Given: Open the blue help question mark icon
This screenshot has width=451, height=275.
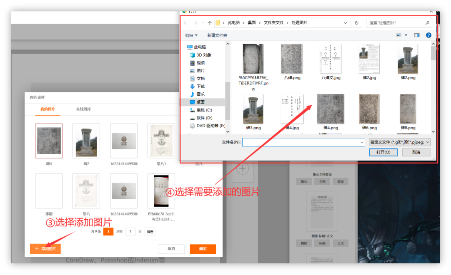Looking at the screenshot, I should click(x=428, y=35).
